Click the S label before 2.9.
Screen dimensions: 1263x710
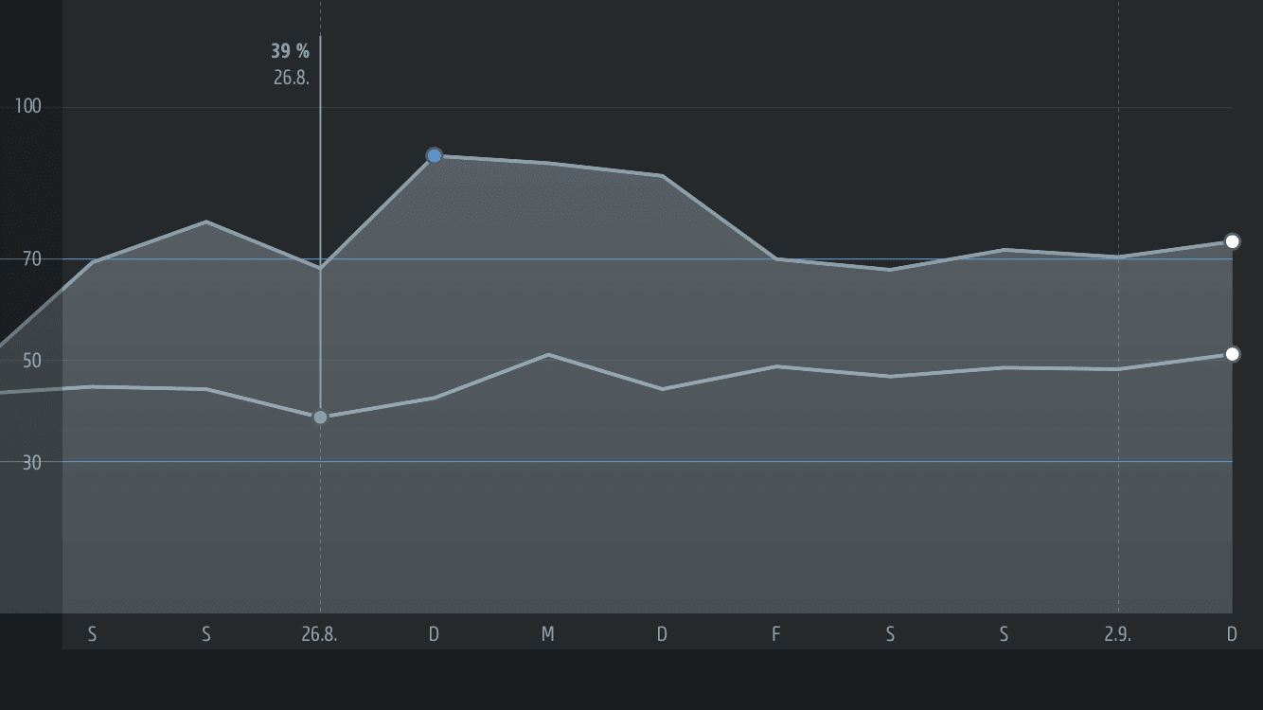[x=1004, y=634]
